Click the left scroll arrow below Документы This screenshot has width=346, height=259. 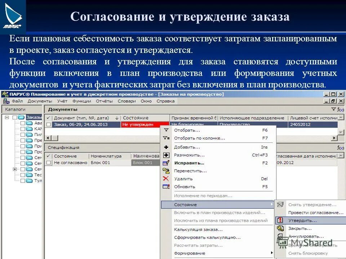48,138
